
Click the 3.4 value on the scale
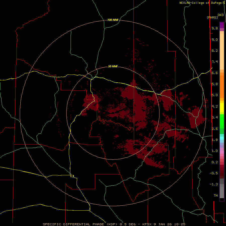coord(215,117)
